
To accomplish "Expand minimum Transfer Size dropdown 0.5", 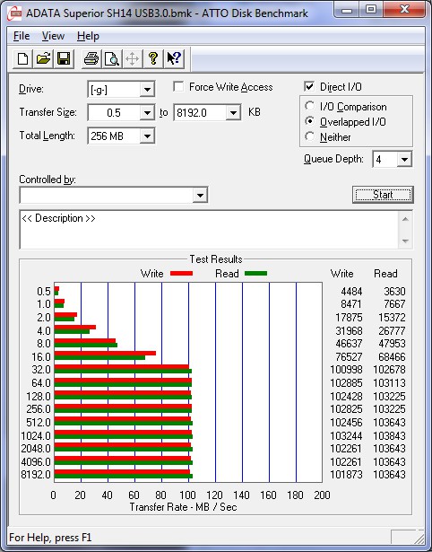I will [x=147, y=113].
